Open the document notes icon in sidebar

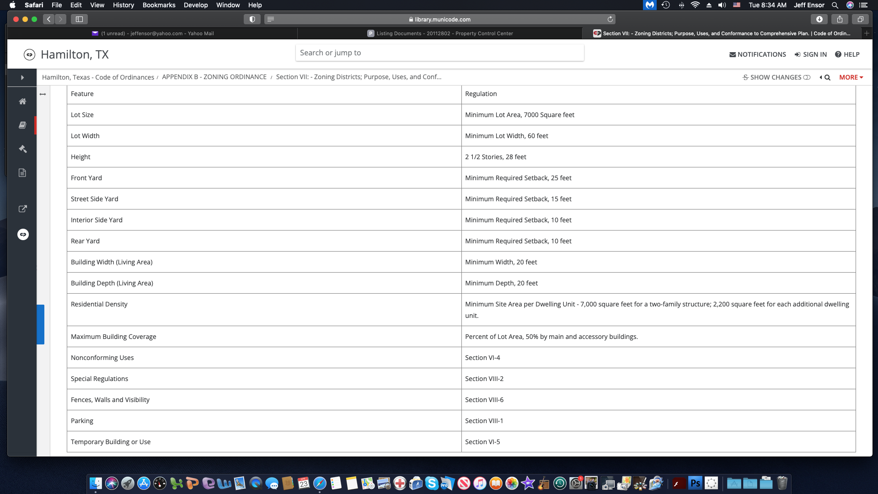[22, 173]
